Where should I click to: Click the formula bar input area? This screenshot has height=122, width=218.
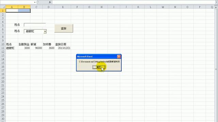[134, 2]
